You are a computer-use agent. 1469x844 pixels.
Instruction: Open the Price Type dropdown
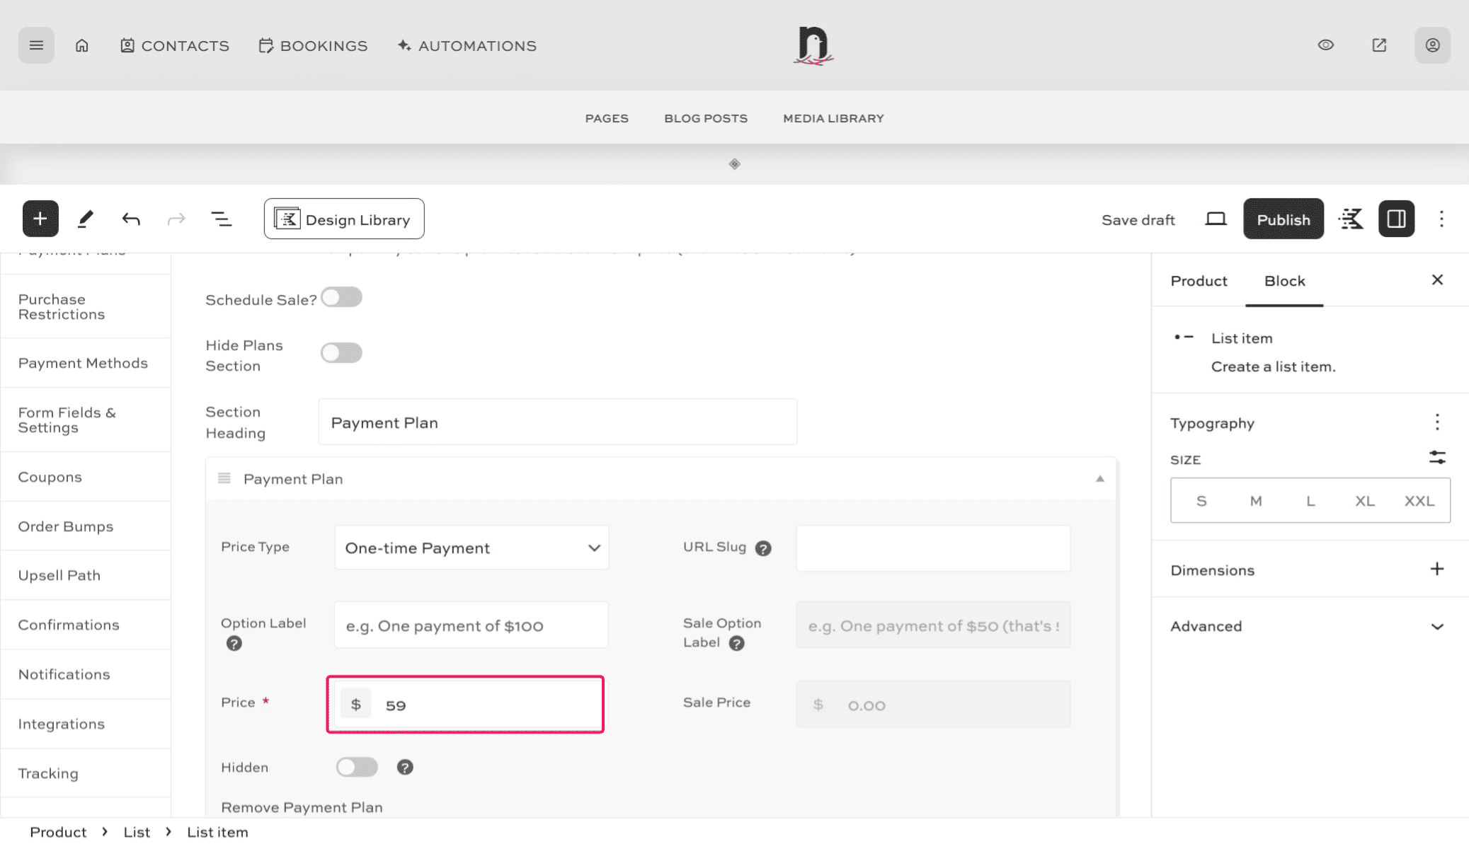(x=471, y=547)
